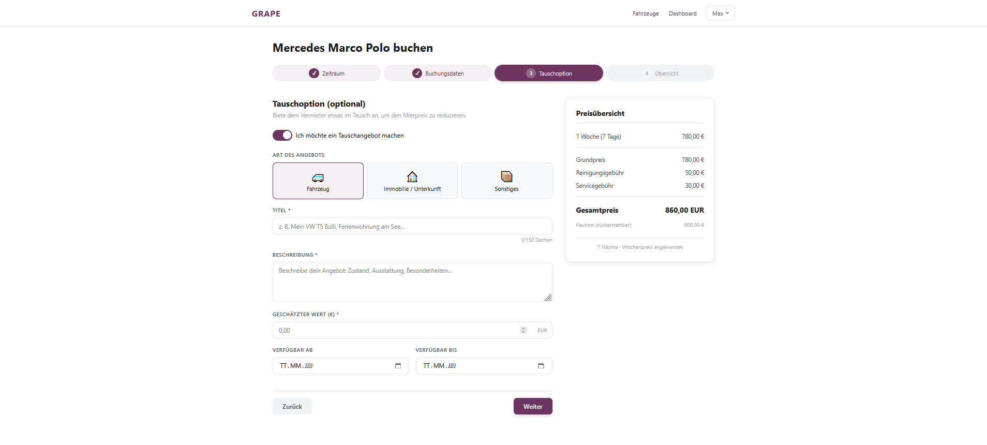
Task: Disable the Tauschangebot toggle switch
Action: [x=282, y=136]
